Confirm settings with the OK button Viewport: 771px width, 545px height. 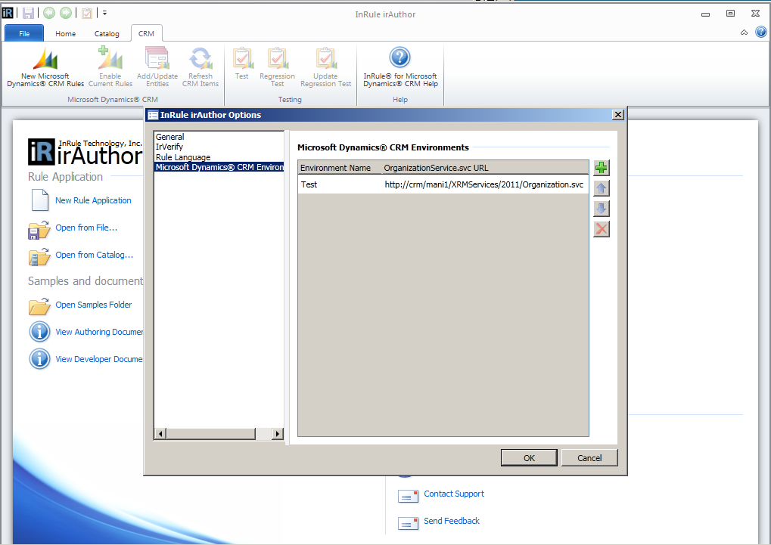coord(528,457)
